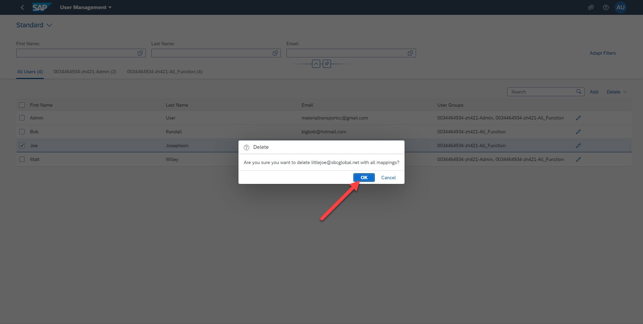Click the Last Name column header
This screenshot has width=643, height=324.
coord(177,105)
